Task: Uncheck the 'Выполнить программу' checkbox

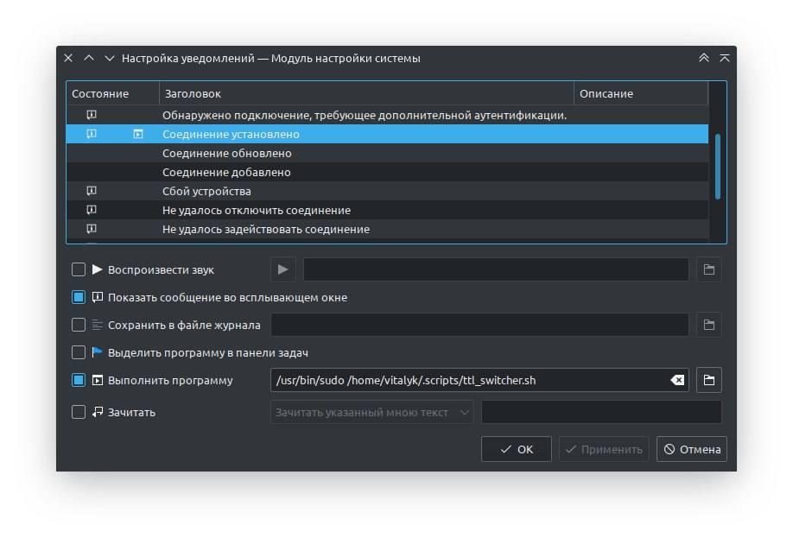Action: click(79, 380)
